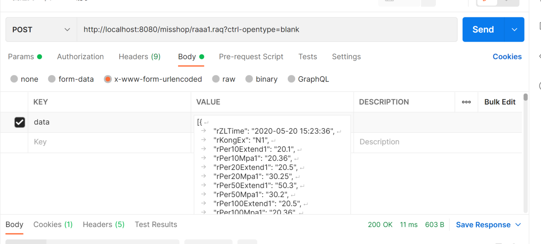The height and width of the screenshot is (244, 541).
Task: Click the body table vertical scrollbar
Action: pos(525,152)
